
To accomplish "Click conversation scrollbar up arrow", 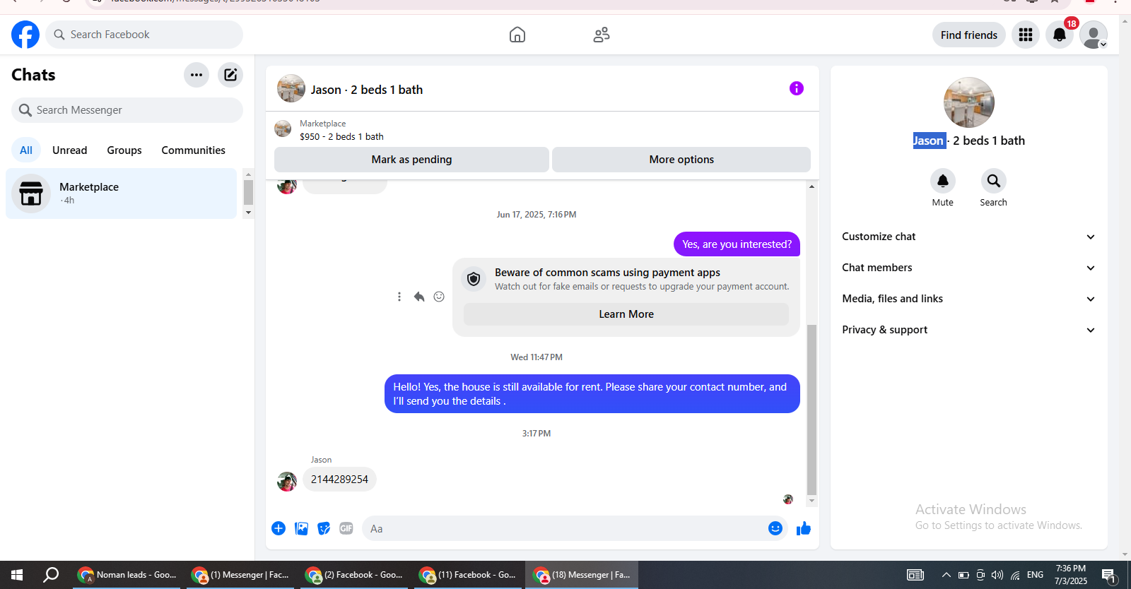I will pos(811,186).
